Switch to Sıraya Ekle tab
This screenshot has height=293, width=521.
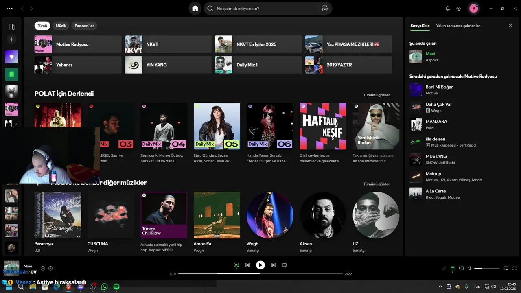[420, 26]
